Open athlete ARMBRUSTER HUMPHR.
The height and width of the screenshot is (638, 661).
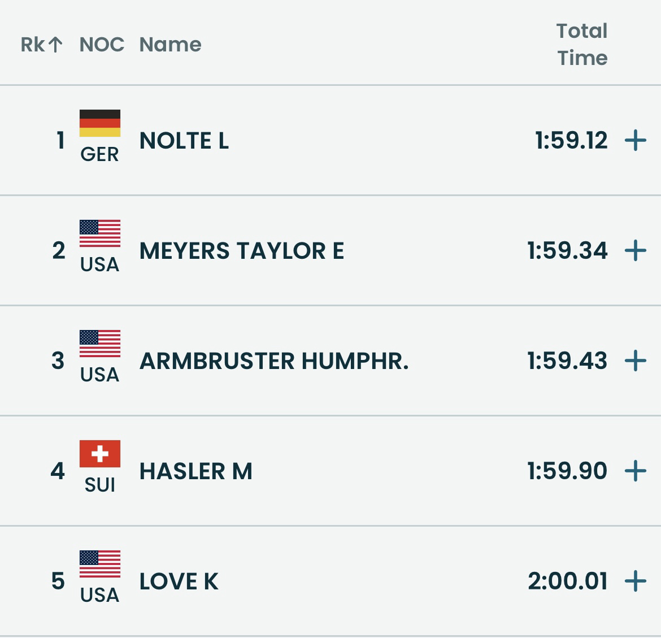pyautogui.click(x=274, y=361)
